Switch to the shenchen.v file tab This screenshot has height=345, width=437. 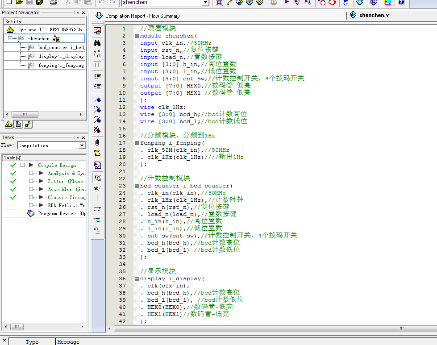pyautogui.click(x=375, y=15)
